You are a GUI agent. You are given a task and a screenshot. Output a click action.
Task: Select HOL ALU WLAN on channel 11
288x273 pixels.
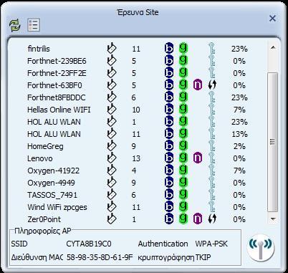(x=54, y=134)
